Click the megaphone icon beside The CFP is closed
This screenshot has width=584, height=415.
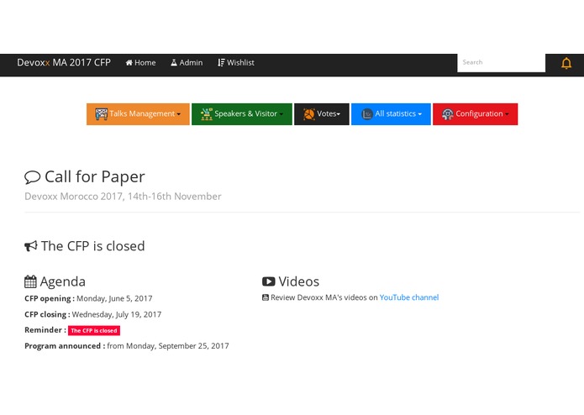31,246
